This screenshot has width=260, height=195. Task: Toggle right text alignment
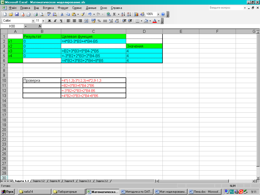pos(80,21)
